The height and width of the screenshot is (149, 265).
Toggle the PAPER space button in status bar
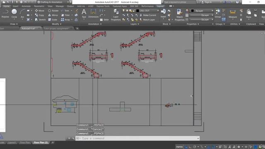pyautogui.click(x=179, y=147)
